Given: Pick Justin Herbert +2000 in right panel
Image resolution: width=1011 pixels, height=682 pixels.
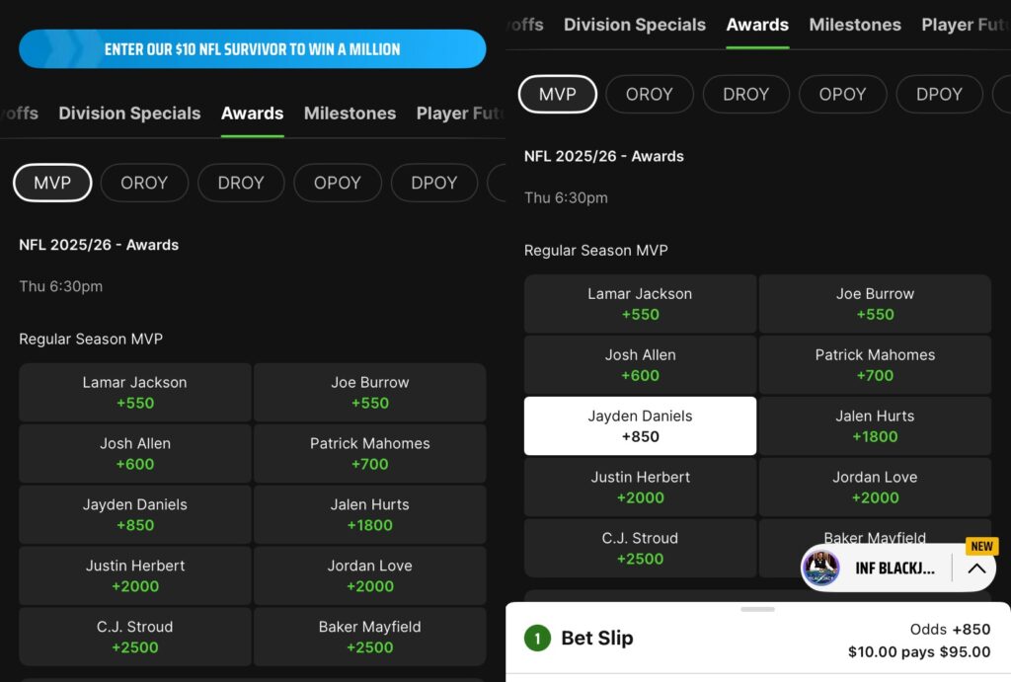Looking at the screenshot, I should (640, 488).
